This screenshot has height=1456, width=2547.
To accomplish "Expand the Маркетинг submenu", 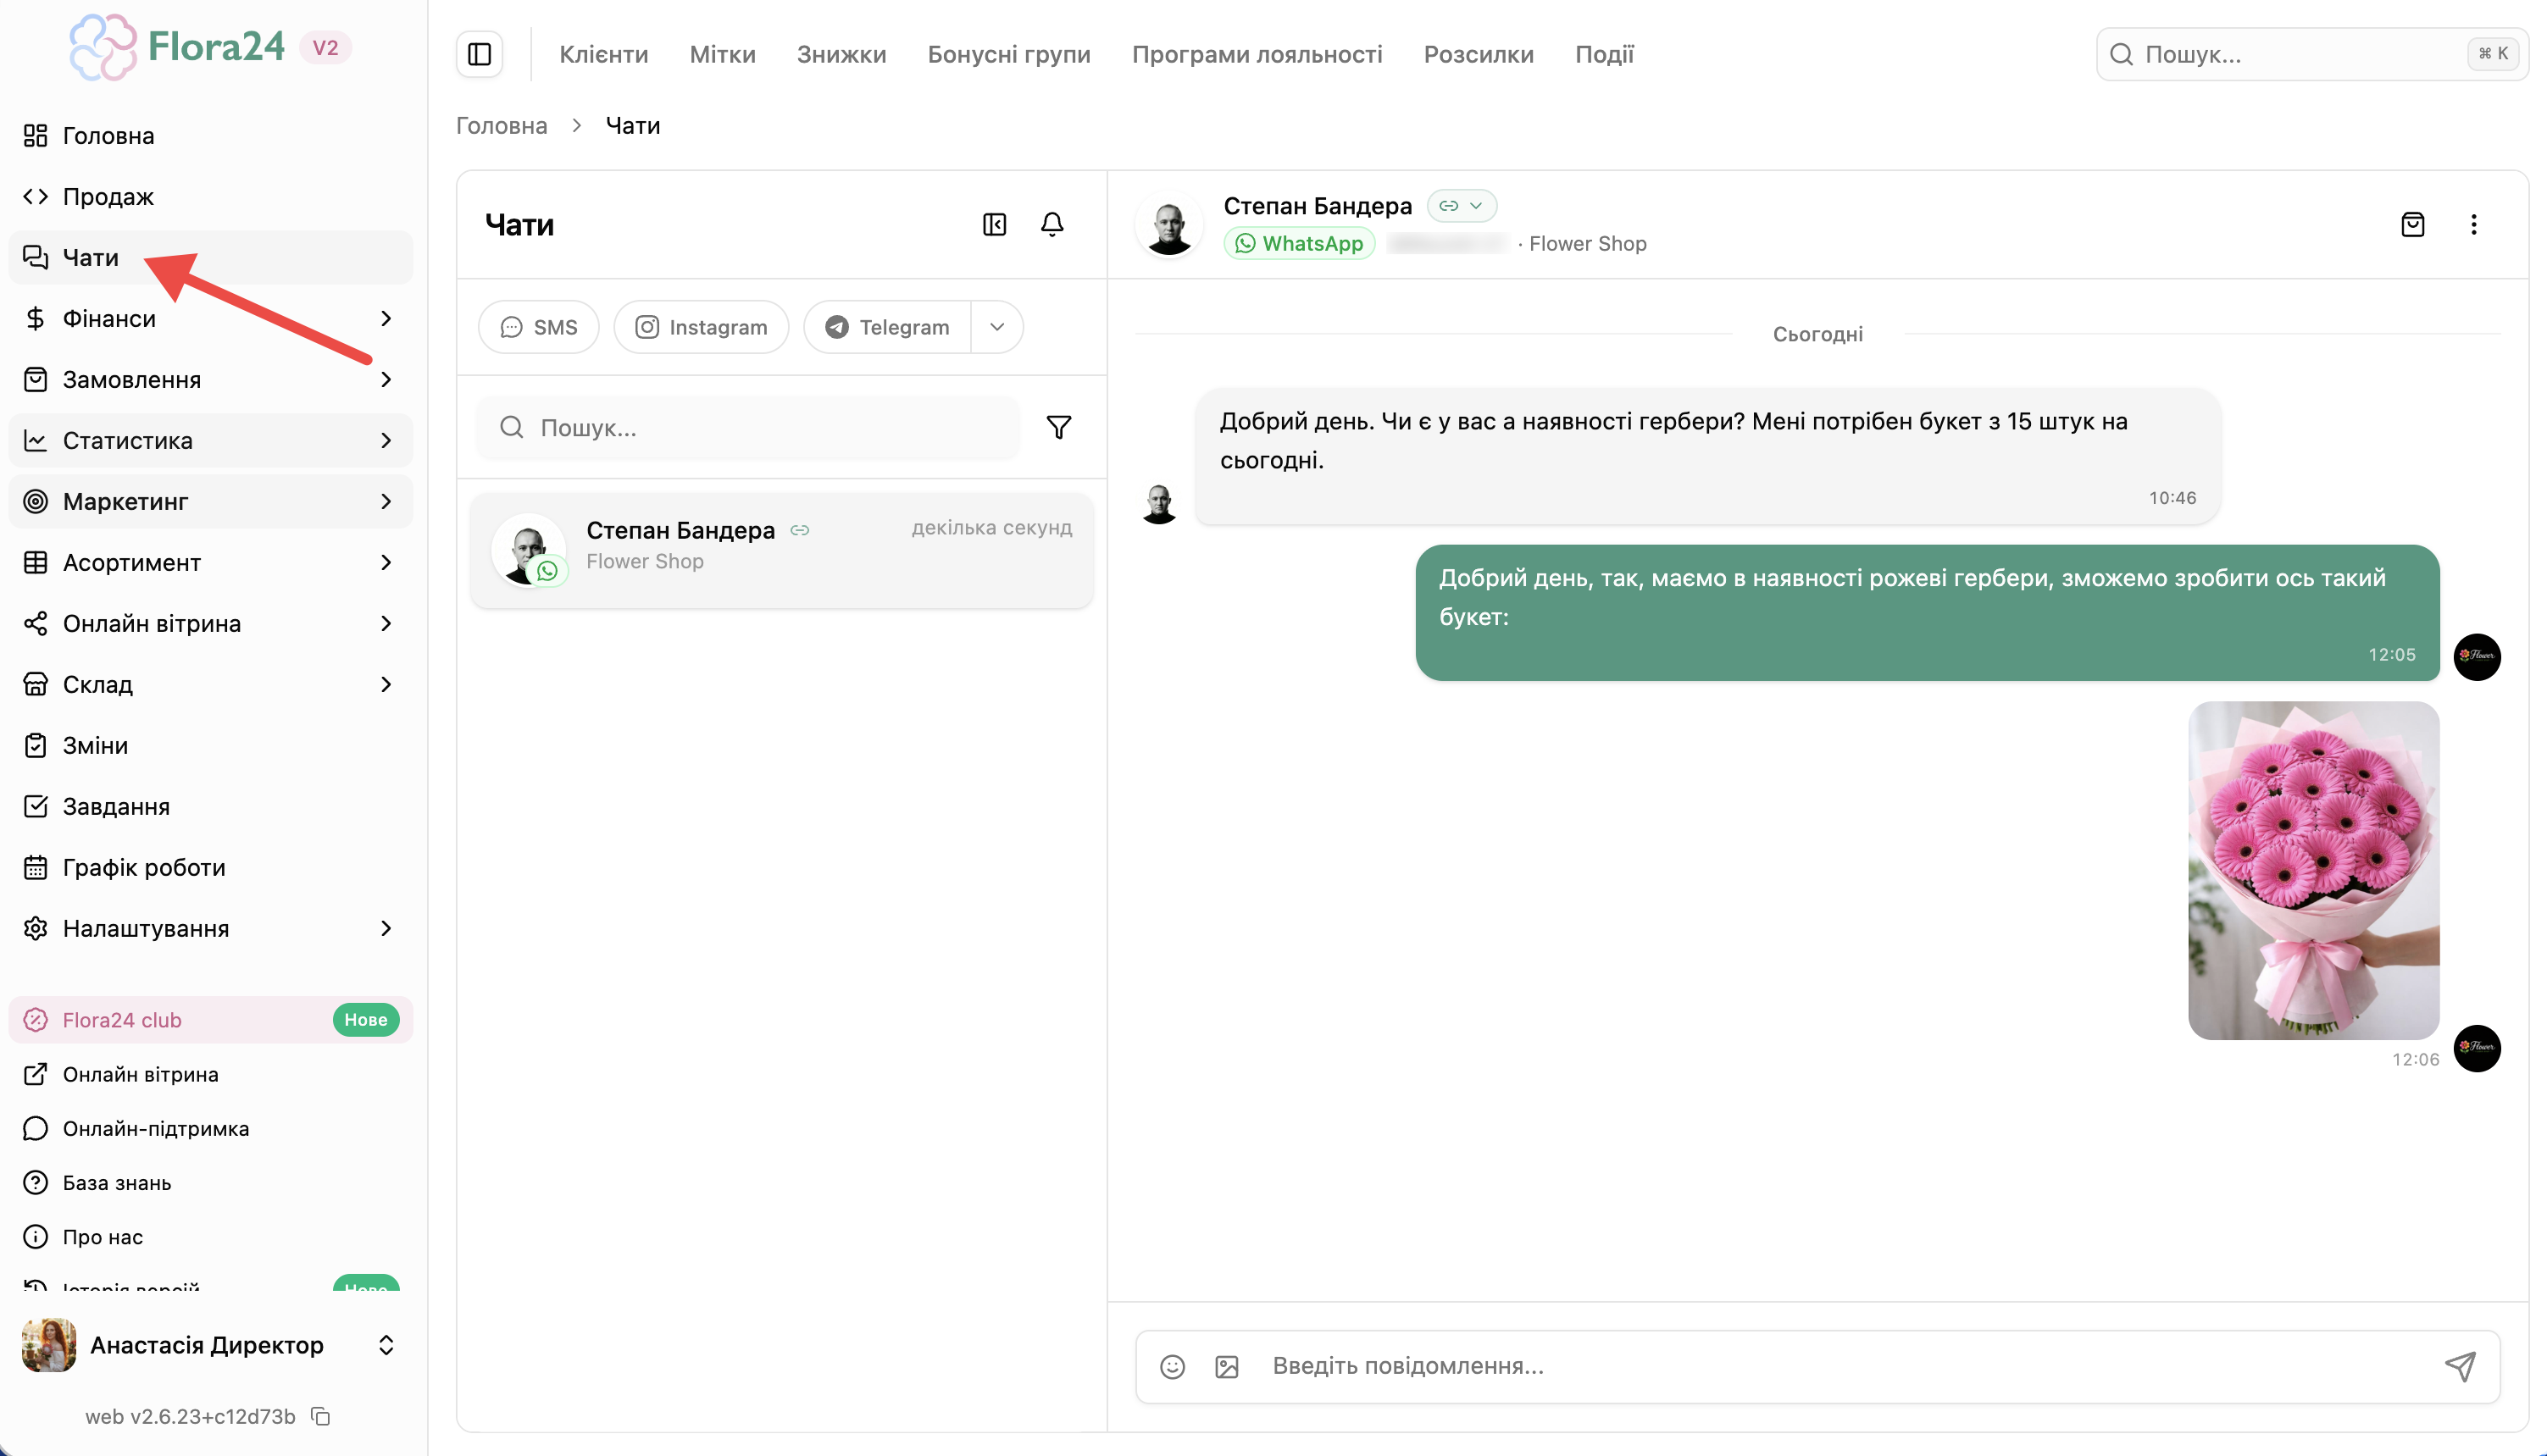I will (x=386, y=502).
